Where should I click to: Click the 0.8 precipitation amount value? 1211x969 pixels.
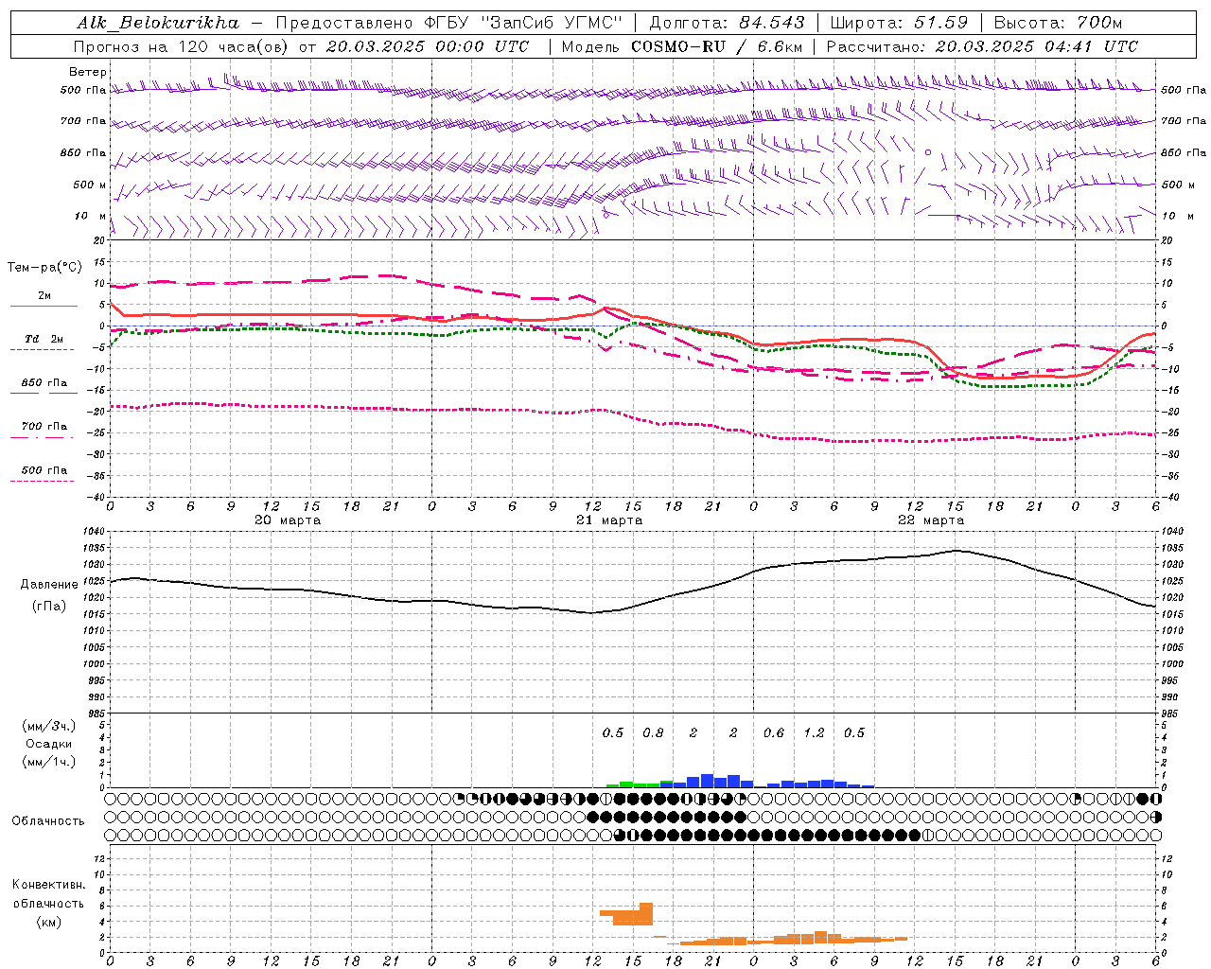[x=653, y=732]
